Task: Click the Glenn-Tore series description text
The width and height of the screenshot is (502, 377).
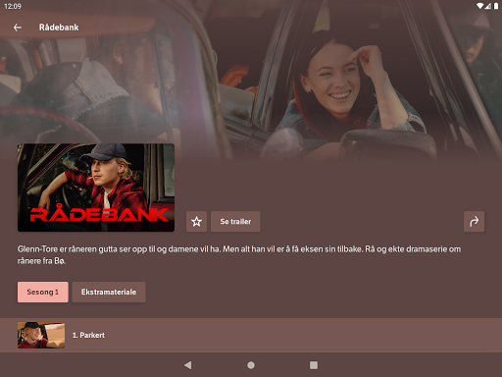Action: click(x=239, y=255)
